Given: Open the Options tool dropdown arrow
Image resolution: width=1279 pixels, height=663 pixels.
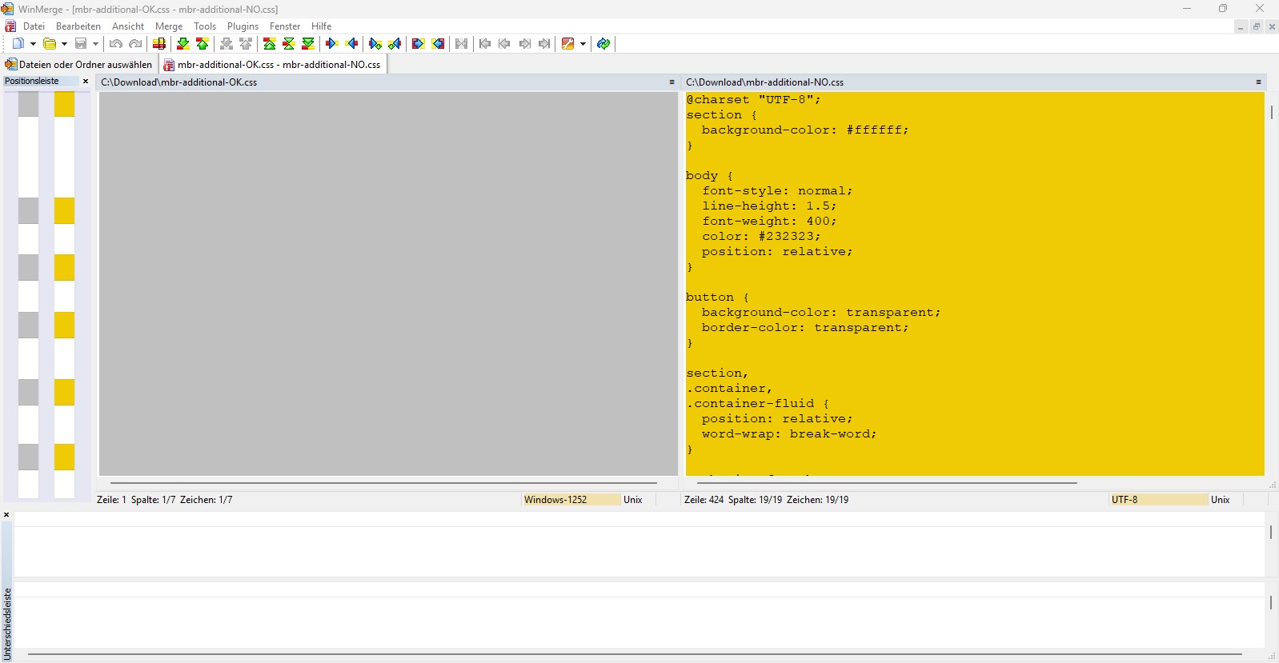Looking at the screenshot, I should click(583, 44).
